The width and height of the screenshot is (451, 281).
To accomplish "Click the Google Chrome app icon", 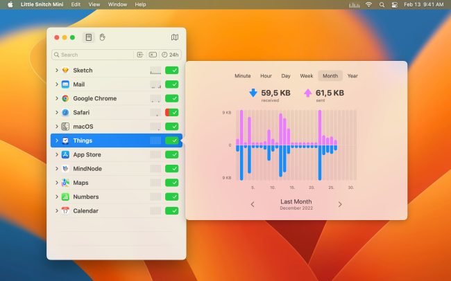I will [x=65, y=98].
